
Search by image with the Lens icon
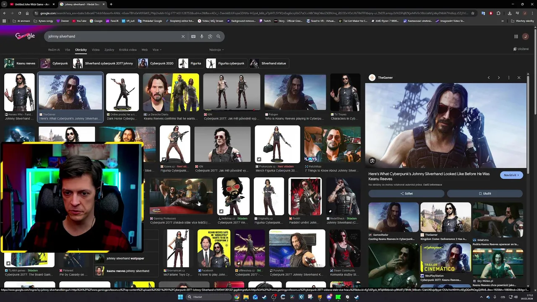point(210,36)
